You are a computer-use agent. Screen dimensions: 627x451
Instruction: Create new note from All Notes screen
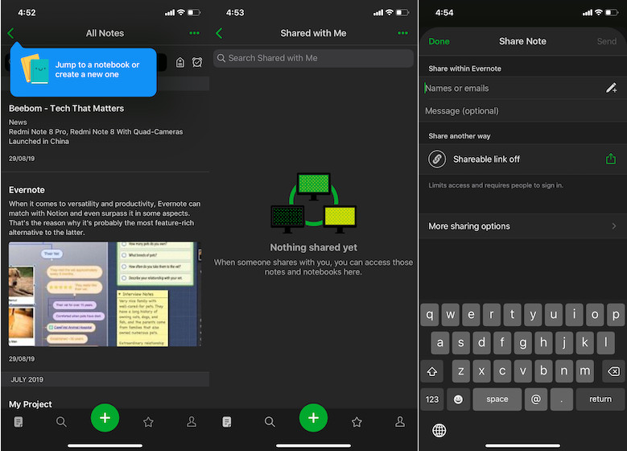tap(105, 418)
